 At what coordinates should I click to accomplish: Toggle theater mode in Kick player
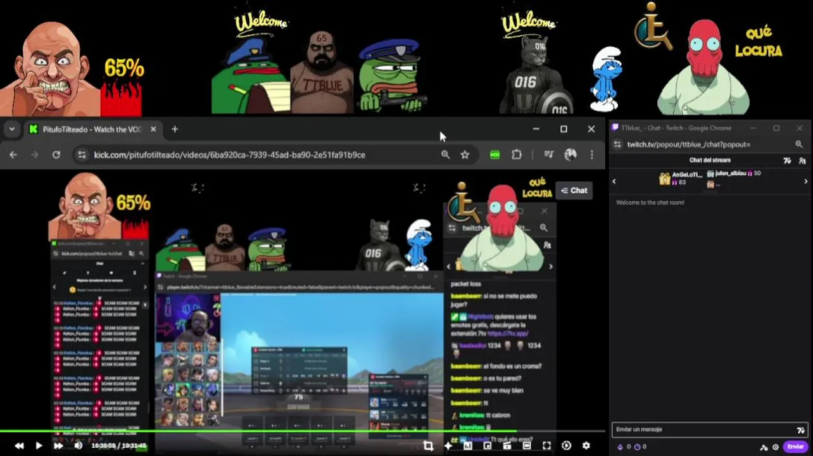[x=527, y=446]
